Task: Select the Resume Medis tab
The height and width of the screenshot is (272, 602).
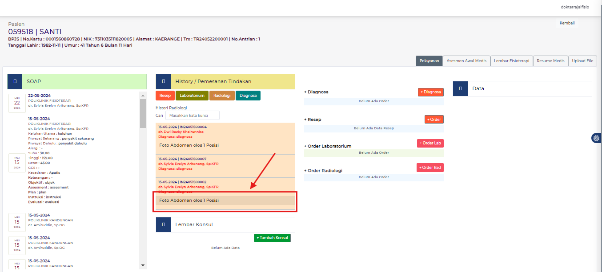Action: tap(550, 61)
